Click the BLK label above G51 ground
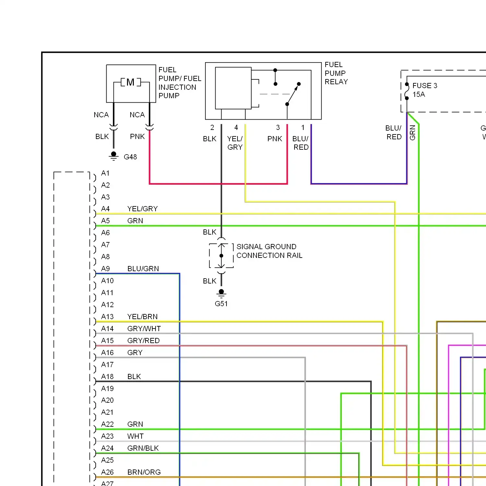Viewport: 486px width, 486px height. (x=210, y=281)
